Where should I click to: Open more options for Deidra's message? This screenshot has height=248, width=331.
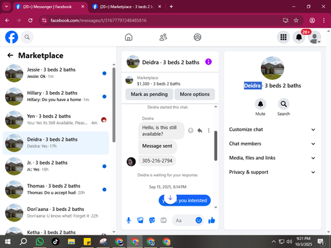click(209, 130)
